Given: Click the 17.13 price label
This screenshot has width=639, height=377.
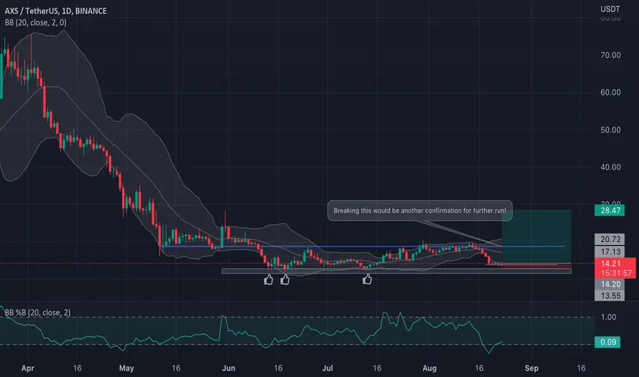Looking at the screenshot, I should [x=610, y=252].
